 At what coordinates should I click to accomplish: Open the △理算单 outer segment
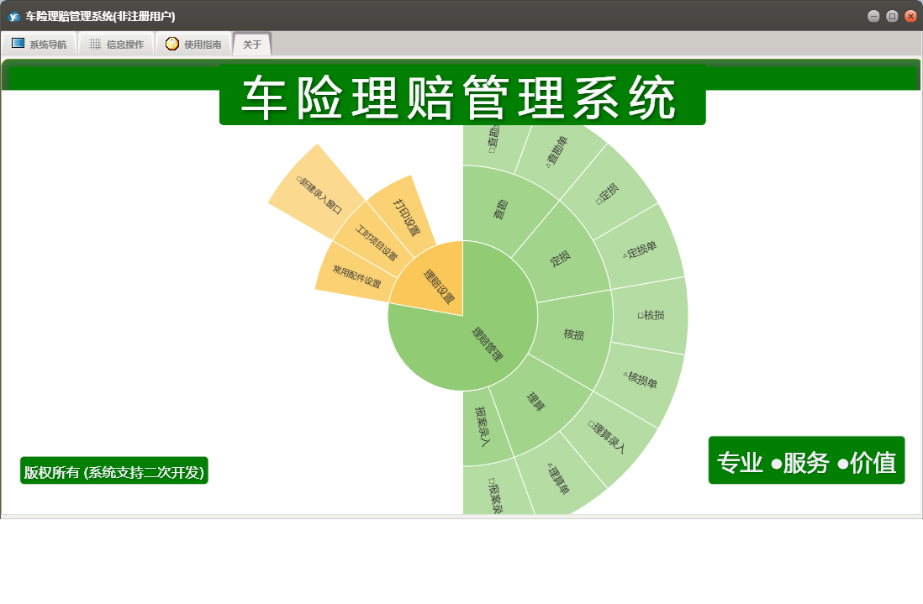[558, 480]
